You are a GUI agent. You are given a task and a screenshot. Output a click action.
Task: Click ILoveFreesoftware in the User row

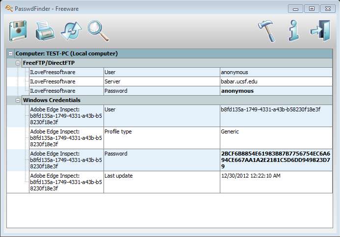pyautogui.click(x=52, y=72)
